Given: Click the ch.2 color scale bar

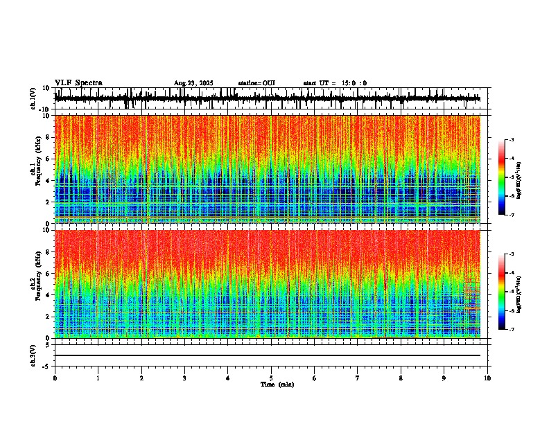Looking at the screenshot, I should (x=502, y=292).
